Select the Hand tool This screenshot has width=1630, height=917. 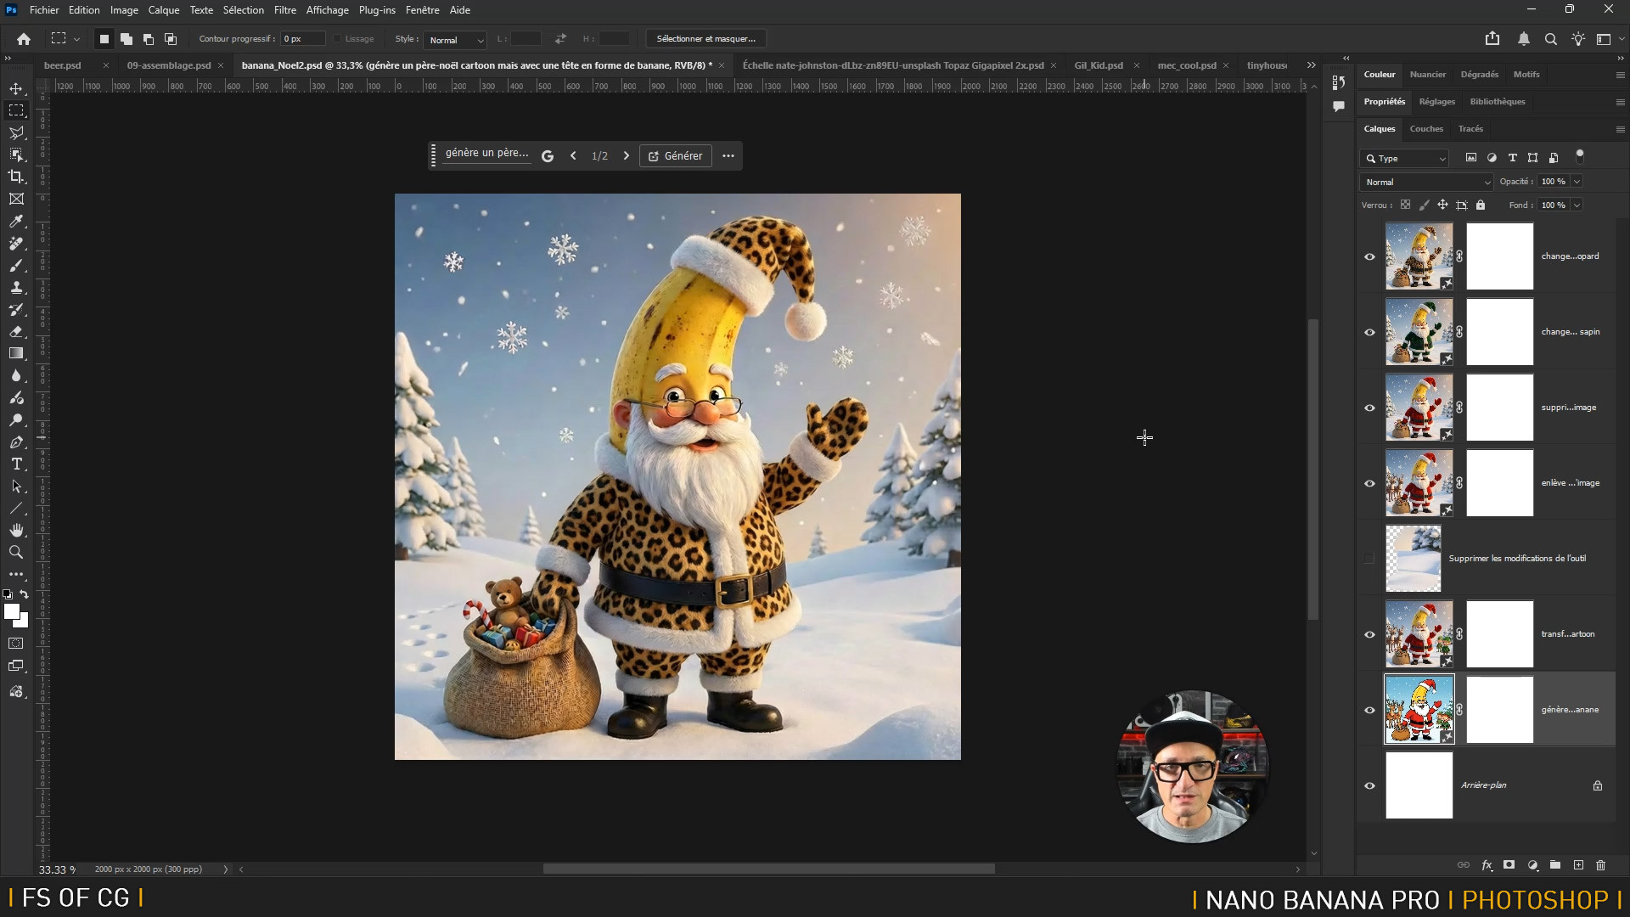[16, 530]
